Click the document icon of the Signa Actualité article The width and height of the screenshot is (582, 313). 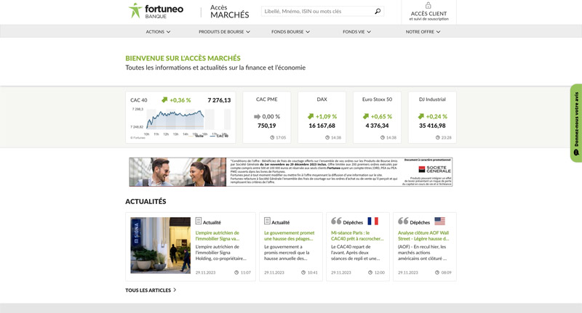coord(199,221)
